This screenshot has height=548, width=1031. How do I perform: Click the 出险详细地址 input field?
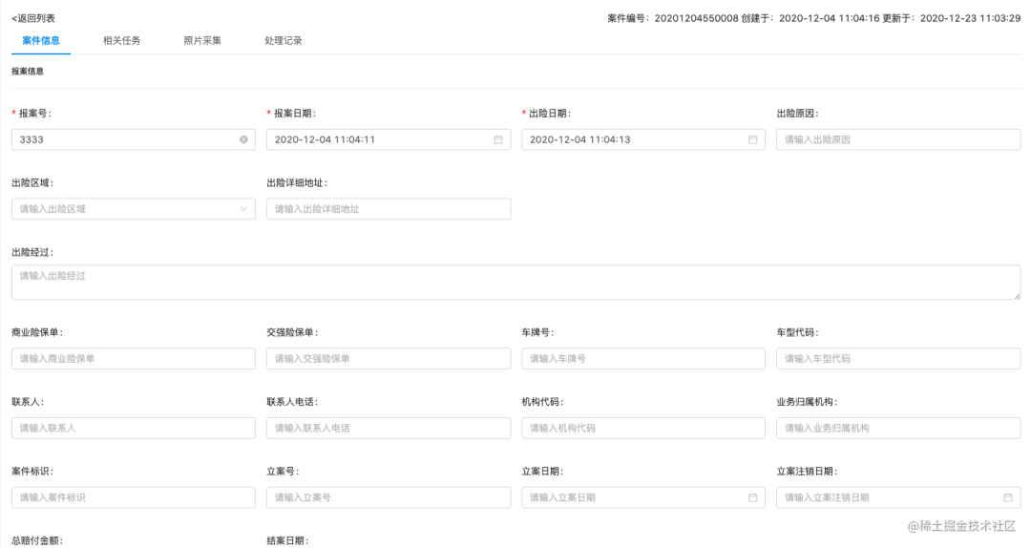coord(389,208)
